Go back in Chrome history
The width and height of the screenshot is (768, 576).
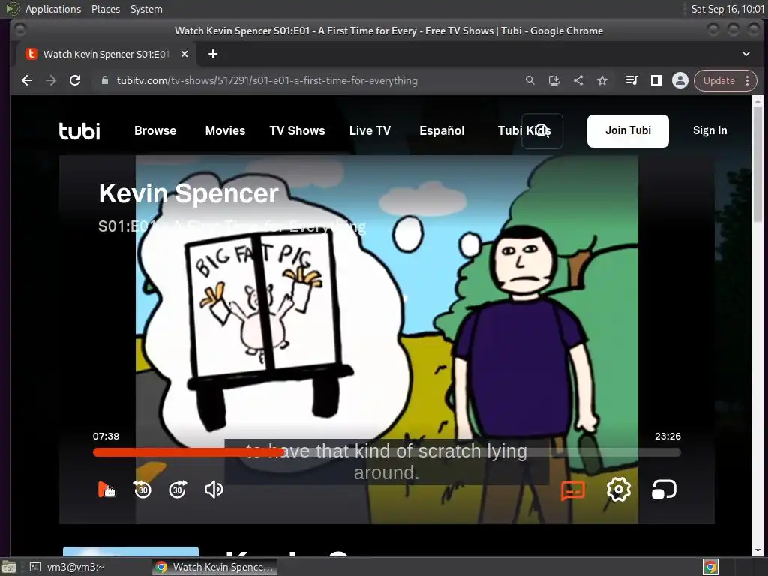click(27, 80)
